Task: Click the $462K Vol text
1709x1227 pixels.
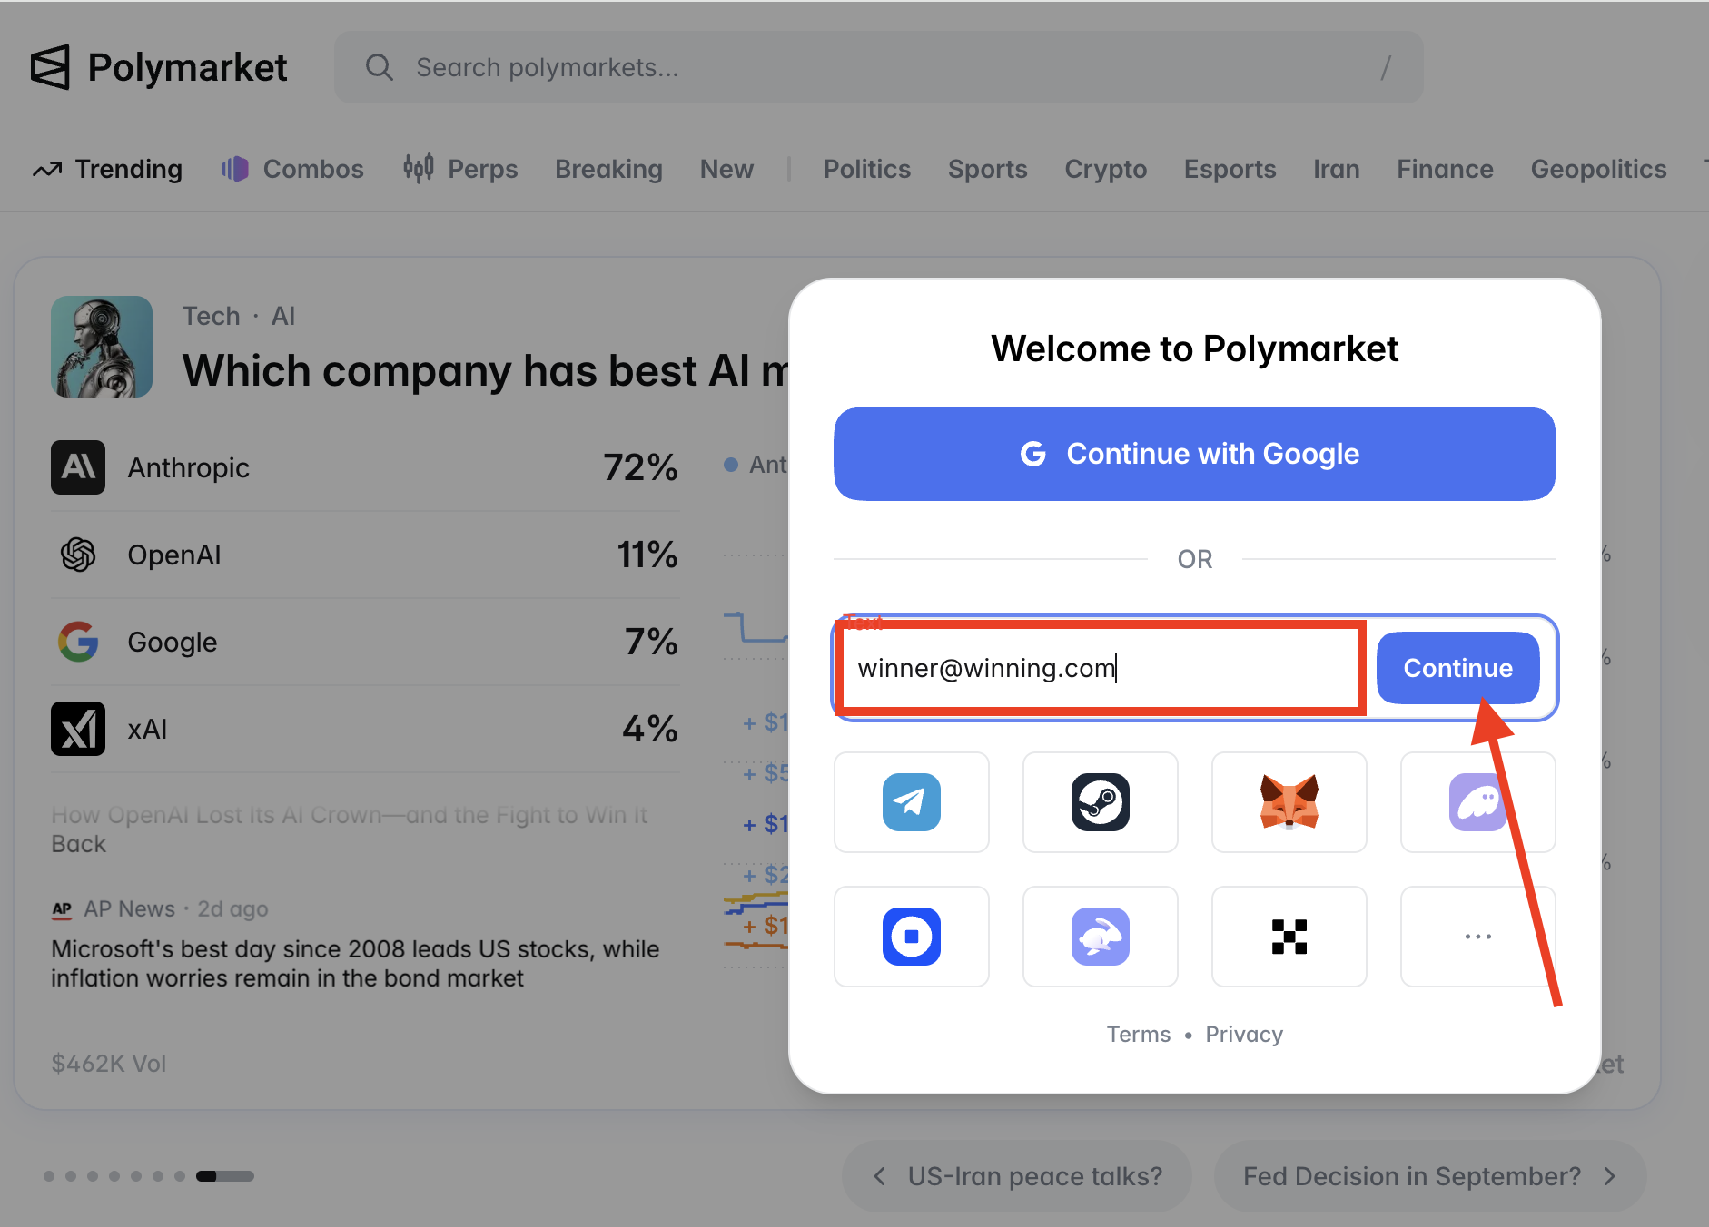Action: [109, 1064]
